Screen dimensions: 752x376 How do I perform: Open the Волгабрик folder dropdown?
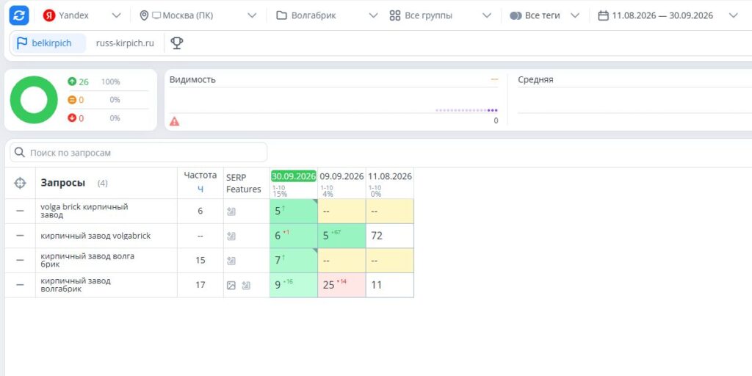(x=327, y=15)
